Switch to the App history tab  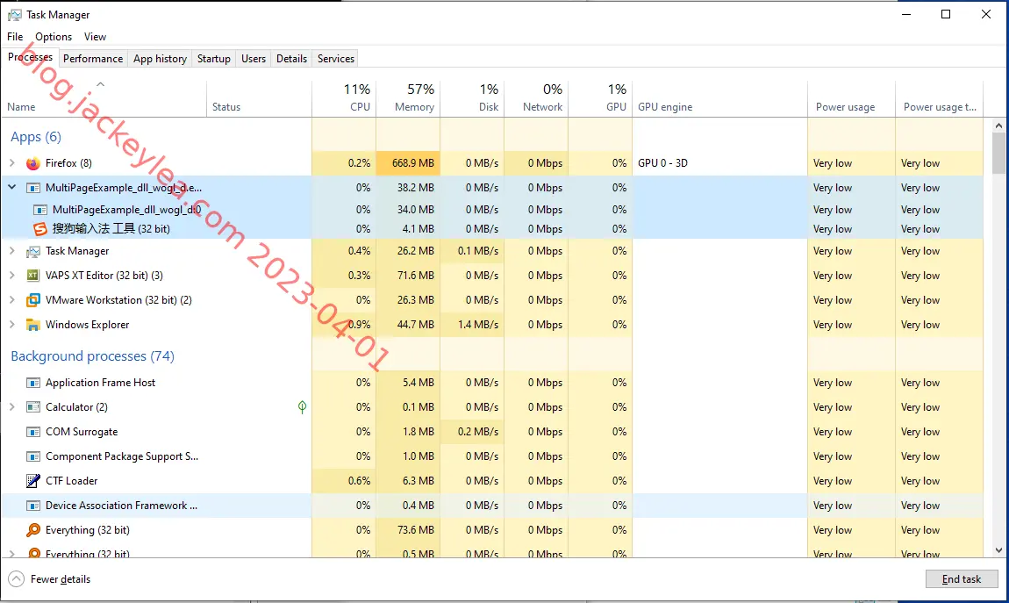pos(160,59)
